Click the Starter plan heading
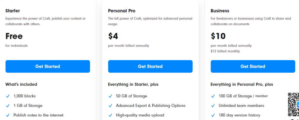The image size is (299, 120). click(13, 11)
